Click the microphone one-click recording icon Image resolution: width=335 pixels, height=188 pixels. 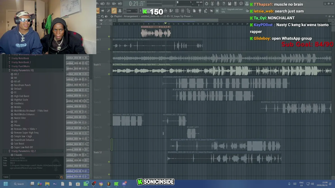pyautogui.click(x=218, y=4)
